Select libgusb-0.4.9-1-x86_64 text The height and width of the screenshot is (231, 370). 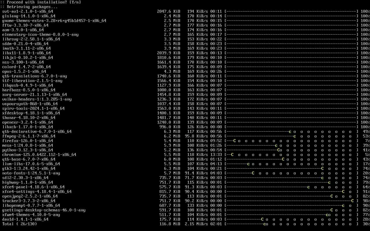coord(28,85)
